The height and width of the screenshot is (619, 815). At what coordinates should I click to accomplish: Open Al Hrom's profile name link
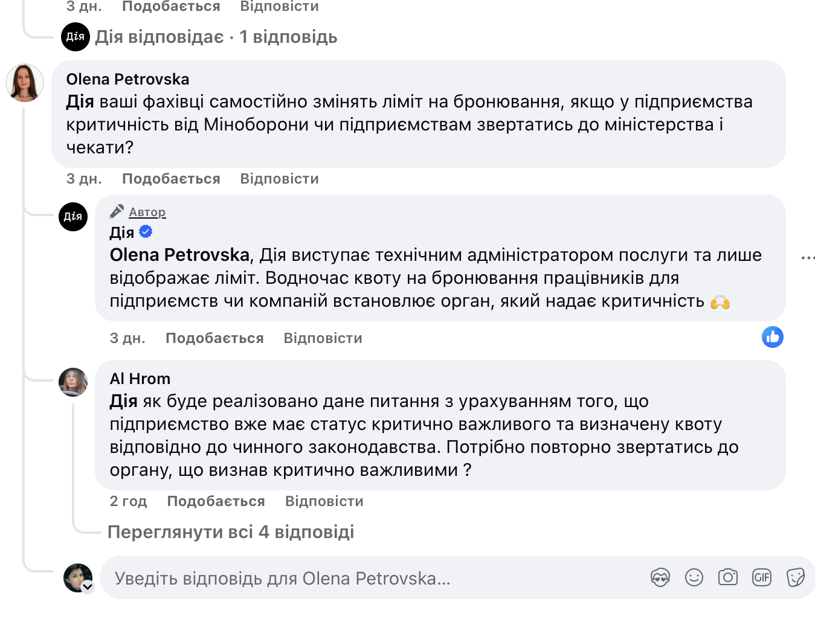point(140,379)
